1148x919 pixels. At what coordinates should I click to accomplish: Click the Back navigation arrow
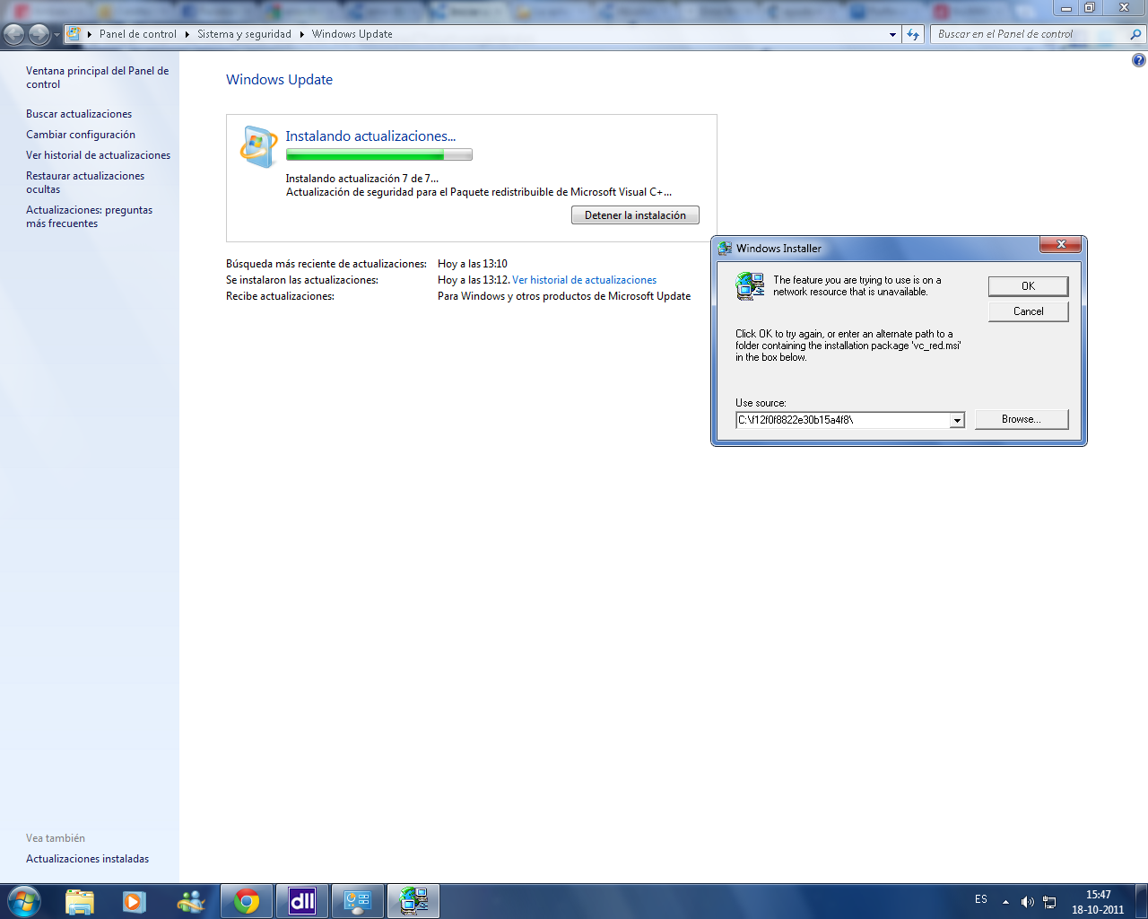pyautogui.click(x=14, y=34)
